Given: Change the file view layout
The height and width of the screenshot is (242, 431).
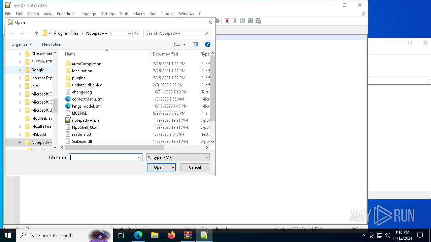Looking at the screenshot, I should pos(177,44).
